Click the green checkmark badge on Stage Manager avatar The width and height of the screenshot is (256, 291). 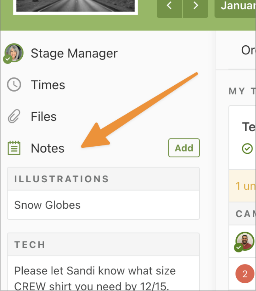[x=7, y=59]
